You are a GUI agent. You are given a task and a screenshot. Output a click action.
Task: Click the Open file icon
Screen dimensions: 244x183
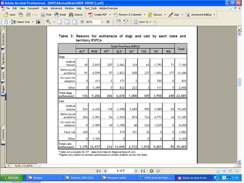[6, 15]
